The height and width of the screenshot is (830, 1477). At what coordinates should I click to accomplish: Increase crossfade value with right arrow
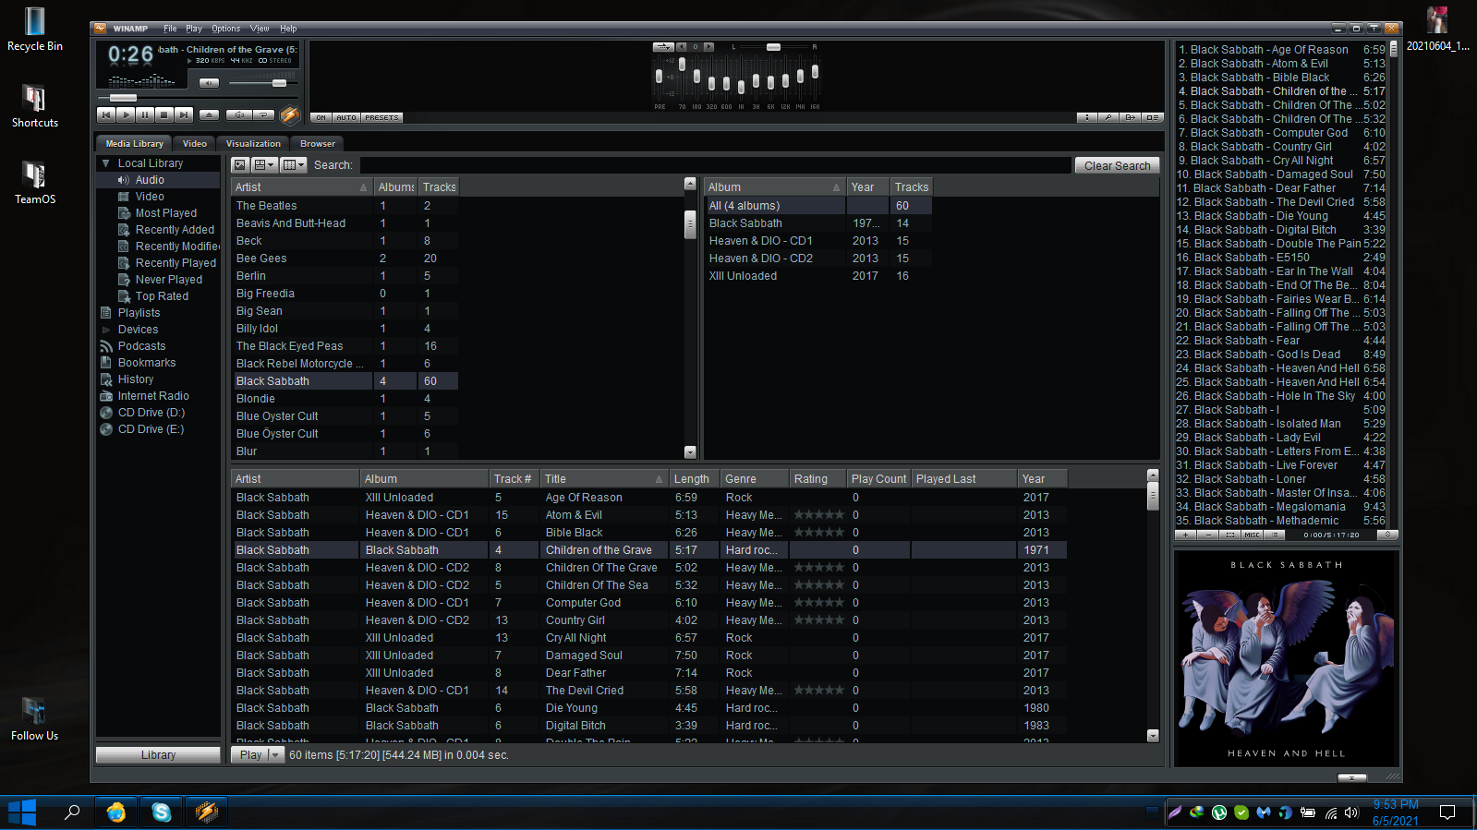click(x=708, y=47)
